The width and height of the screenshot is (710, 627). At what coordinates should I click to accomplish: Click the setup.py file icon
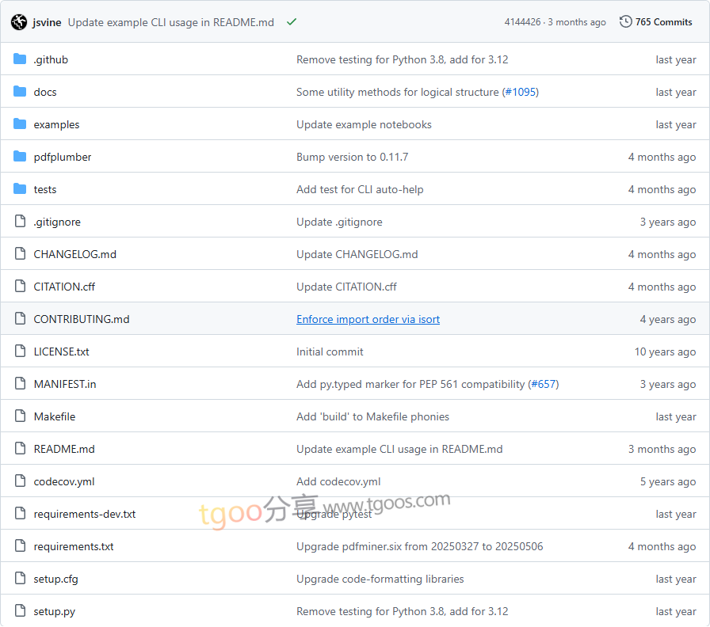[20, 611]
